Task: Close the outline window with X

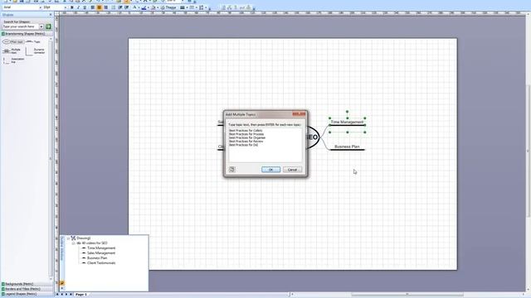Action: 62,288
